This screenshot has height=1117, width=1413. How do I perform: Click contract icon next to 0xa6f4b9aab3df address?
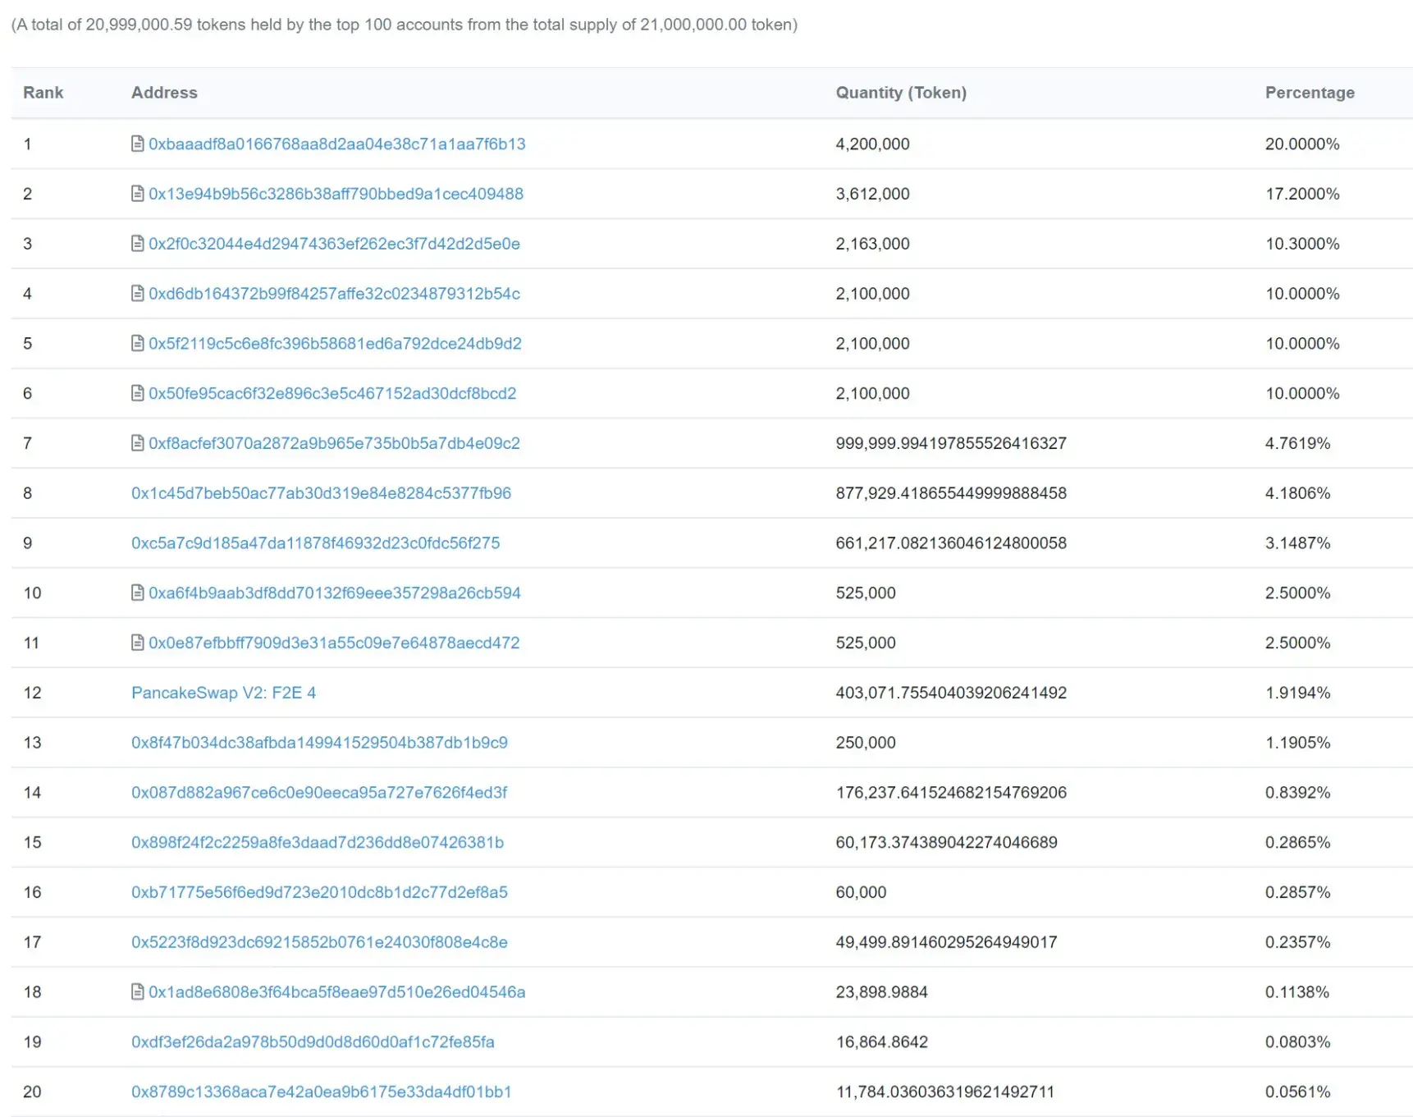138,593
